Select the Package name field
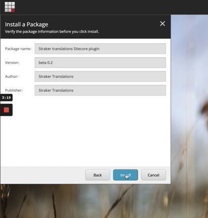 pos(100,48)
